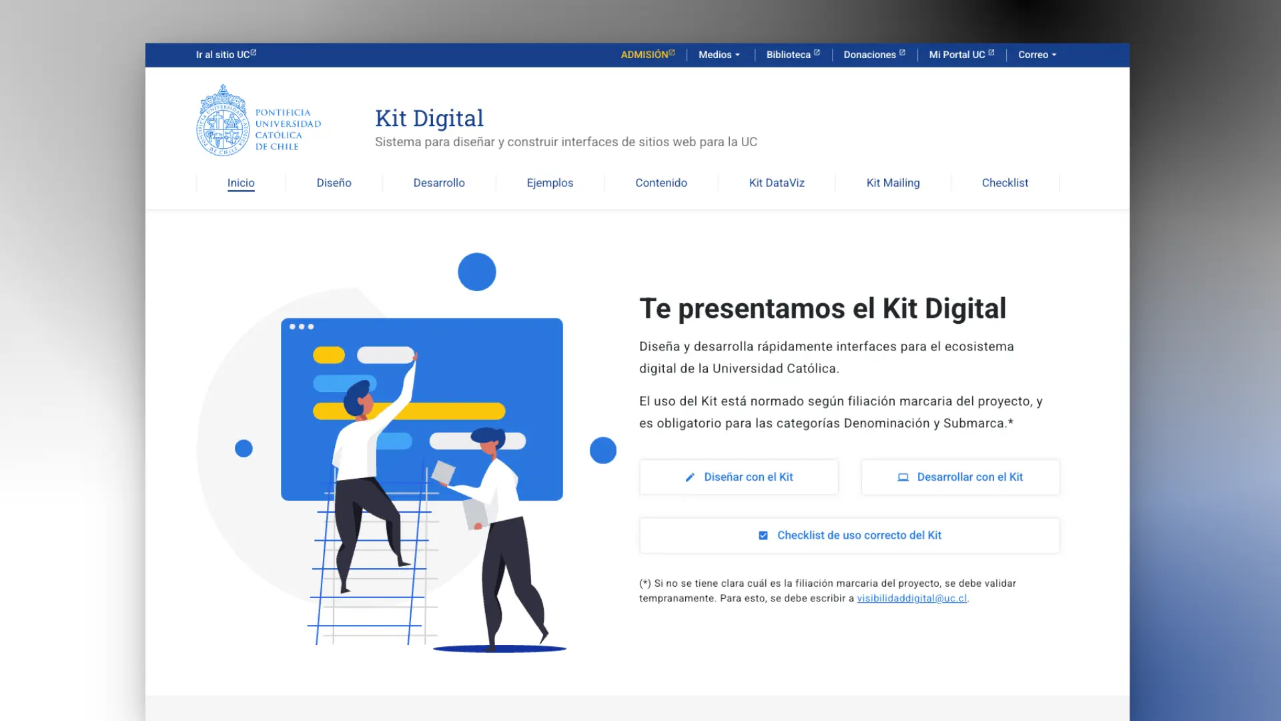Email visibilidaddigital@uc.cl link
Image resolution: width=1281 pixels, height=721 pixels.
[x=911, y=598]
